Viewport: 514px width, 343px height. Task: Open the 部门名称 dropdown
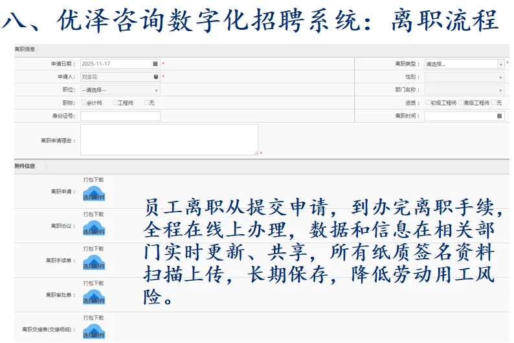tap(464, 90)
